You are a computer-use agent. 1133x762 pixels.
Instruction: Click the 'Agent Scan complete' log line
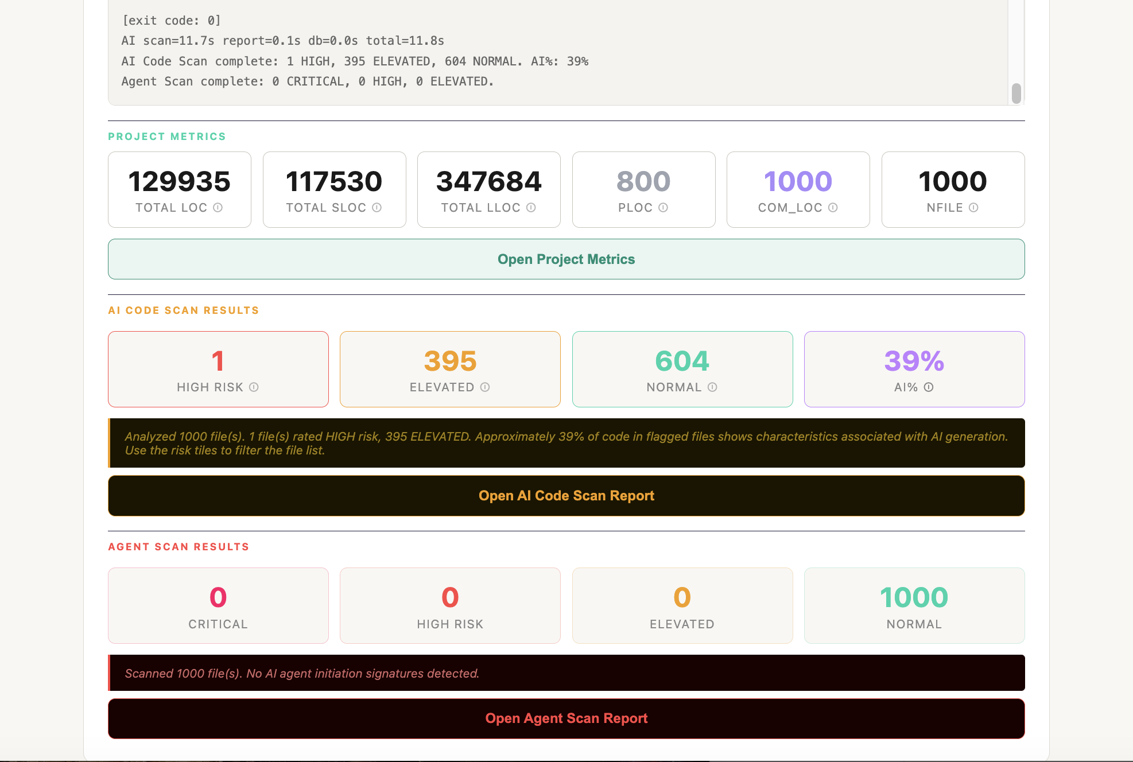point(308,81)
